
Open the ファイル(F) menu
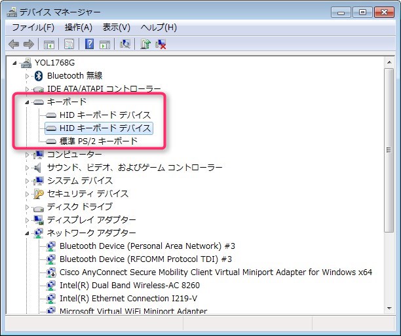(x=33, y=27)
